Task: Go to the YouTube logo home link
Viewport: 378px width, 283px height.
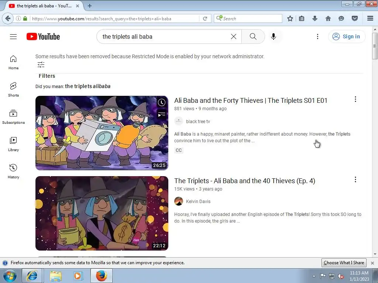Action: [43, 36]
